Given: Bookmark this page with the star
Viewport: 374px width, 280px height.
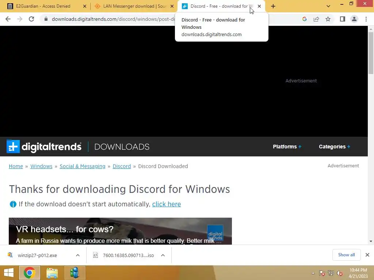Looking at the screenshot, I should pyautogui.click(x=328, y=19).
